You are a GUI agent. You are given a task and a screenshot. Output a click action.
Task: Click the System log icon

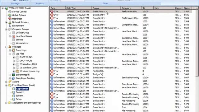[x=14, y=96]
